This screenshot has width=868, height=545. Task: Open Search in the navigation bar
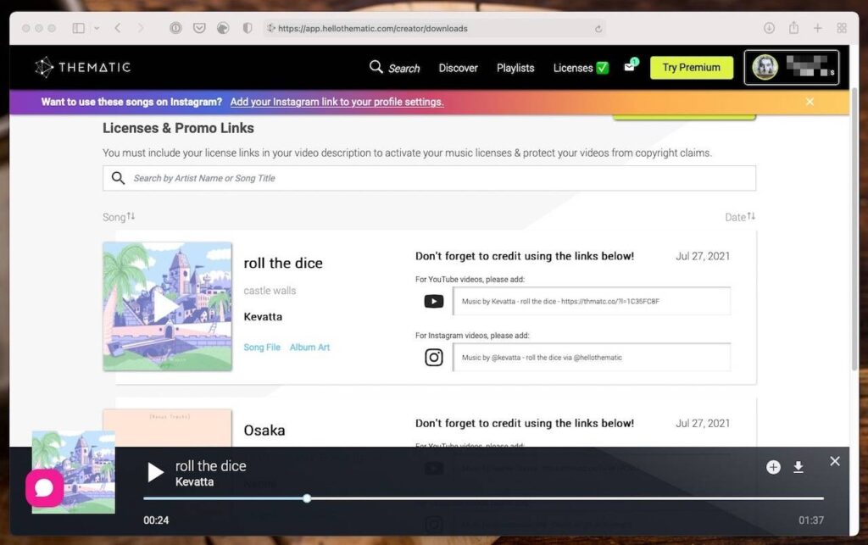coord(395,68)
